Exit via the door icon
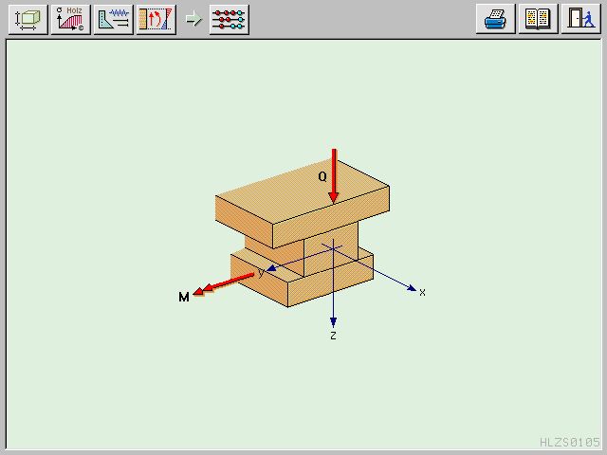This screenshot has width=607, height=455. 579,19
